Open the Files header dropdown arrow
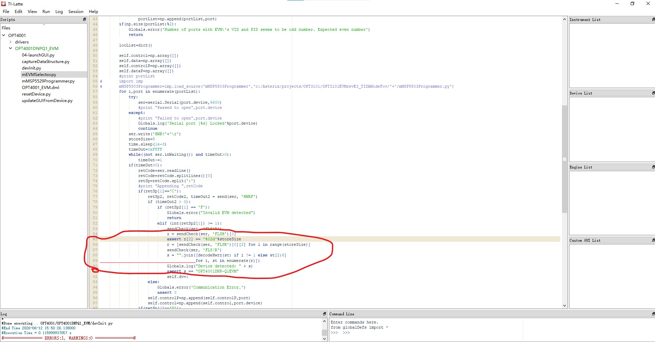This screenshot has width=655, height=342. (x=44, y=25)
